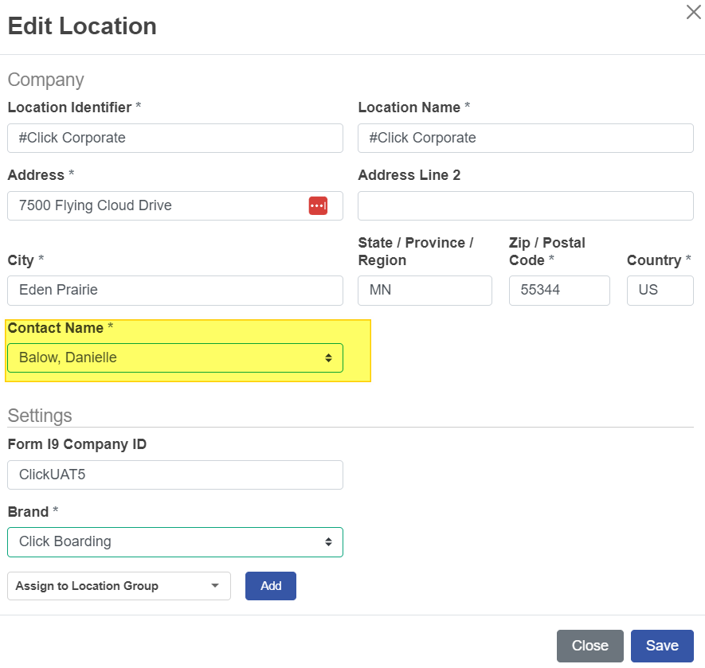Select the Address field with 7500 Flying Cloud Drive

pos(155,205)
